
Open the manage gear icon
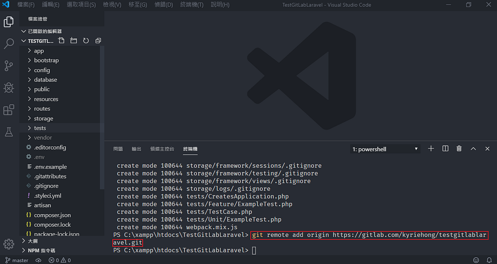point(9,244)
